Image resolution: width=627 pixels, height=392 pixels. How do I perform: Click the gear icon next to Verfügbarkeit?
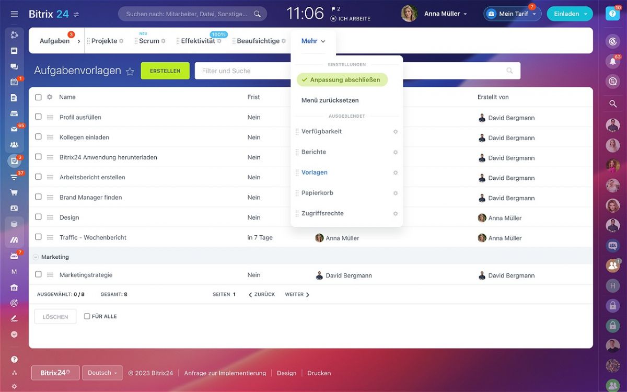pos(396,132)
